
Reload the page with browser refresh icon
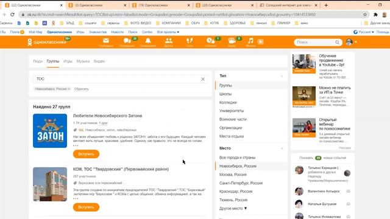pyautogui.click(x=12, y=15)
